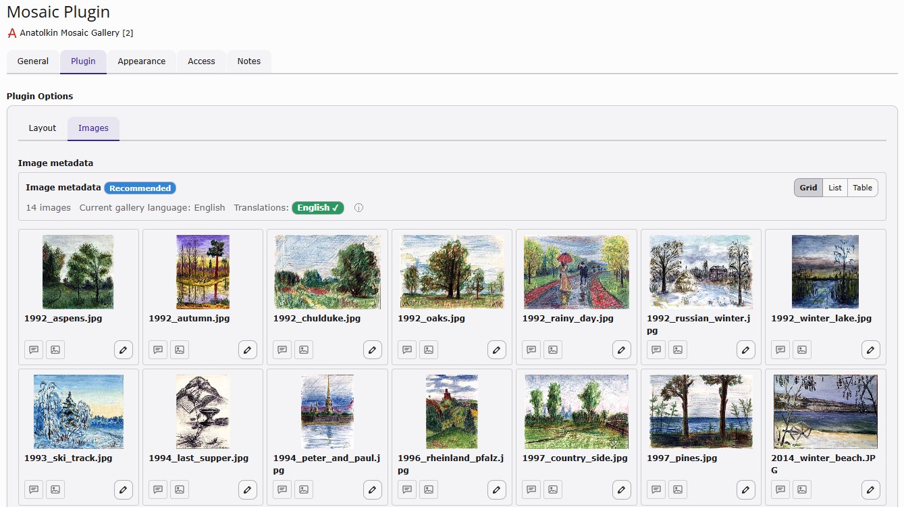904x507 pixels.
Task: Click pencil edit icon for 2014_winter_beach.JPG
Action: pos(870,489)
